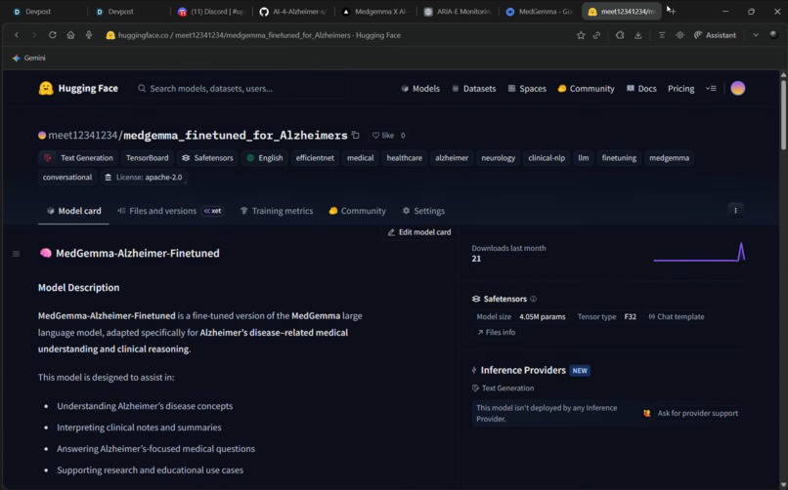Image resolution: width=788 pixels, height=490 pixels.
Task: Select the healthcare tag
Action: point(405,157)
